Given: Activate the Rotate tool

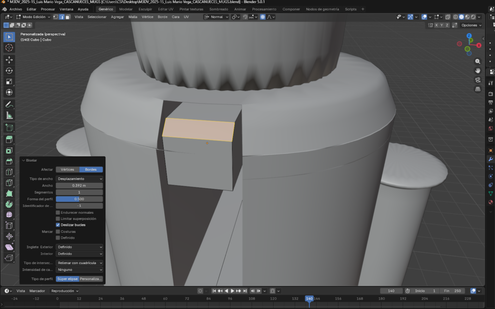Looking at the screenshot, I should click(9, 70).
